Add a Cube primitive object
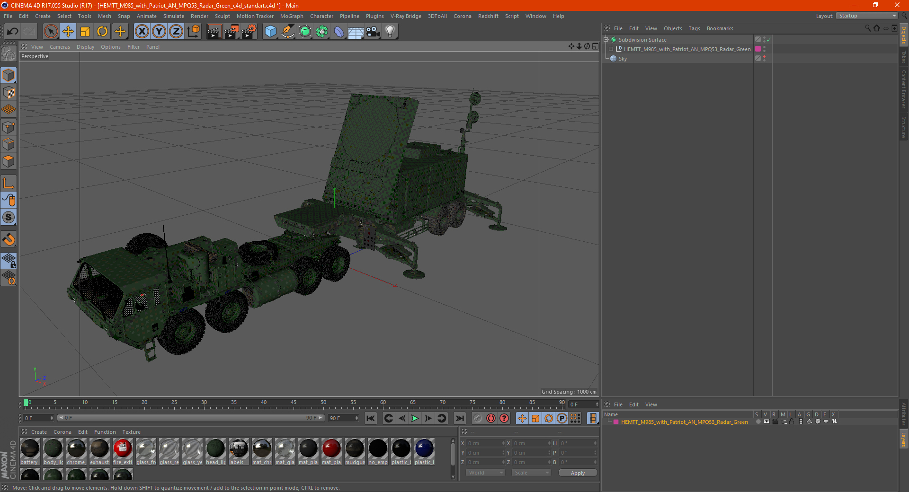Screen dimensions: 909x492 (270, 32)
